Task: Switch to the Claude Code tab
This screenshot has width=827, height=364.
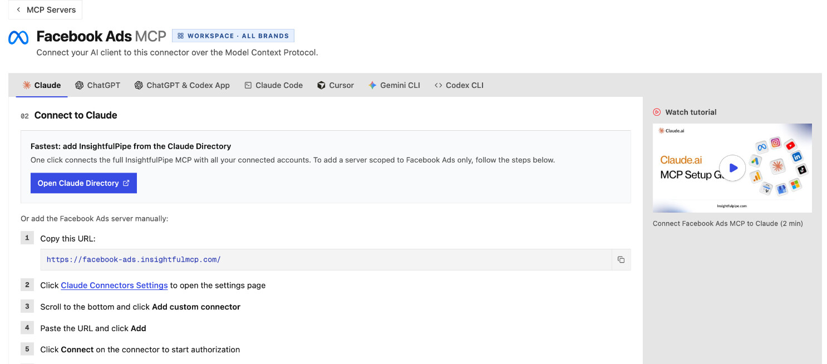Action: 274,85
